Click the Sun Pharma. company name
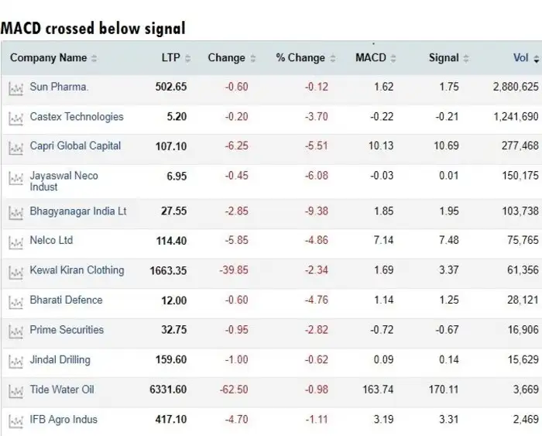 (59, 87)
